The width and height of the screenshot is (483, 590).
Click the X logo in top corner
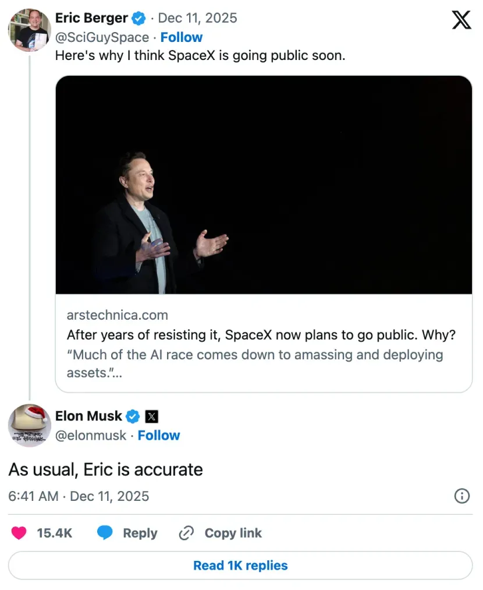tap(461, 20)
